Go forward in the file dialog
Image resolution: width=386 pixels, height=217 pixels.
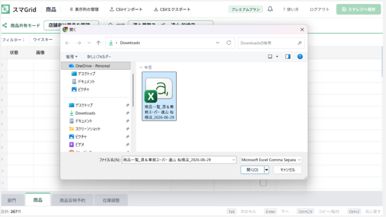point(79,43)
